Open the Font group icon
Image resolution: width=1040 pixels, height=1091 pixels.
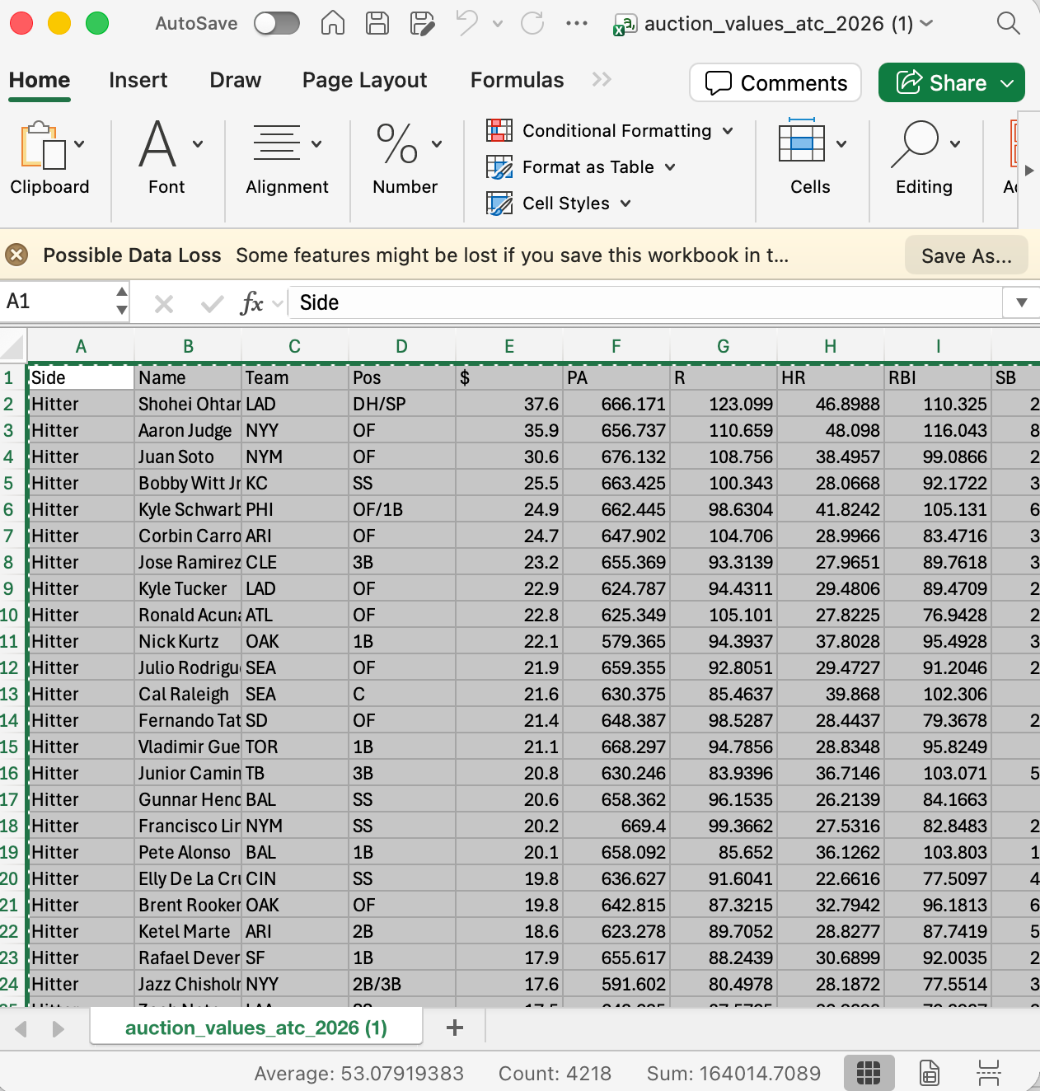157,144
